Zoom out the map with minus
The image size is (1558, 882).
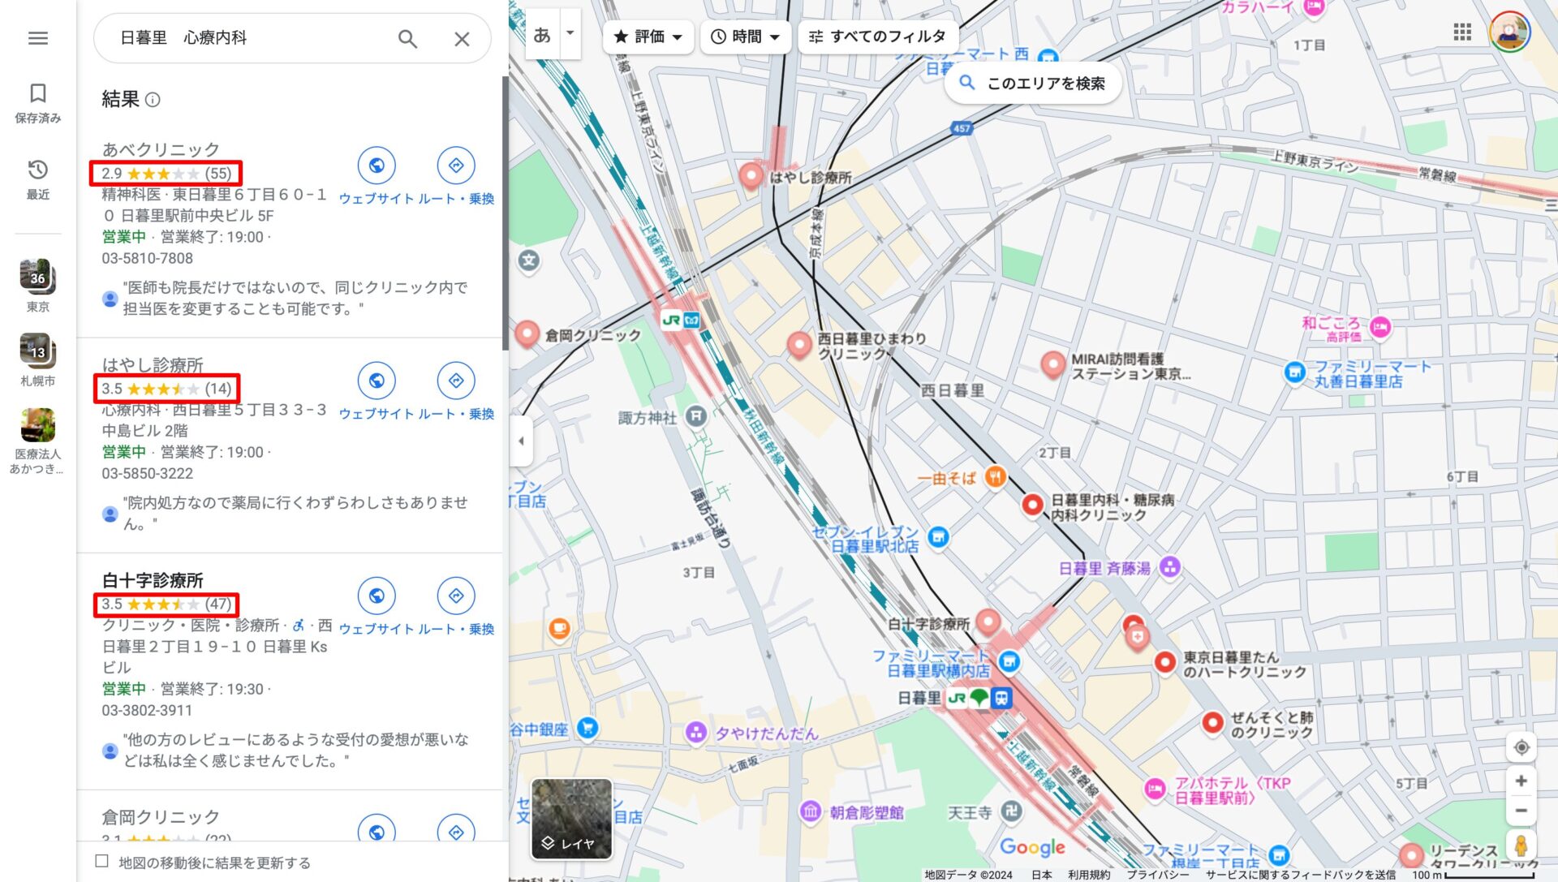pyautogui.click(x=1521, y=811)
